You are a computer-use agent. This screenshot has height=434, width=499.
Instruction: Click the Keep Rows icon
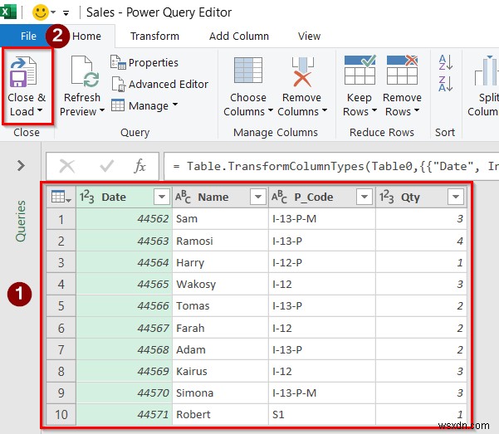tap(360, 70)
